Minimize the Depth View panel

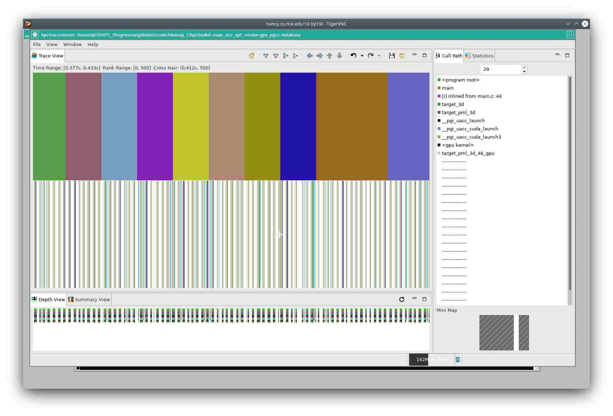[415, 299]
